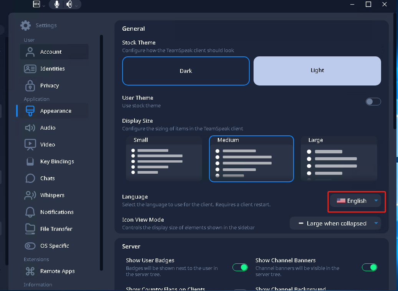Open the File Transfer settings section
This screenshot has width=398, height=291.
pos(56,229)
